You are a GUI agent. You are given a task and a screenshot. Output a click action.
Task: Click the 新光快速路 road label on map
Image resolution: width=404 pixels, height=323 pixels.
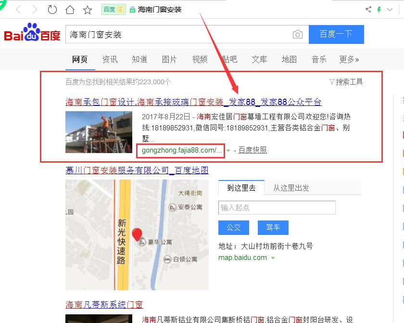[121, 242]
